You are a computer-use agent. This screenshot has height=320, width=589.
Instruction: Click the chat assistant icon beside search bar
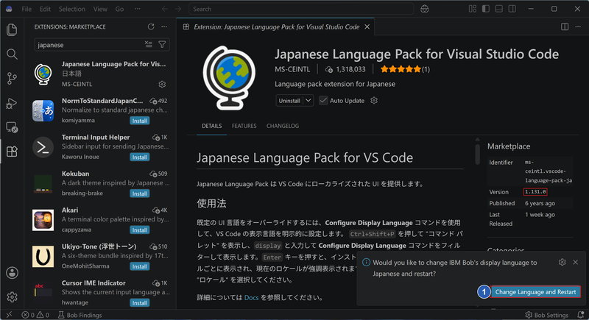coord(425,9)
